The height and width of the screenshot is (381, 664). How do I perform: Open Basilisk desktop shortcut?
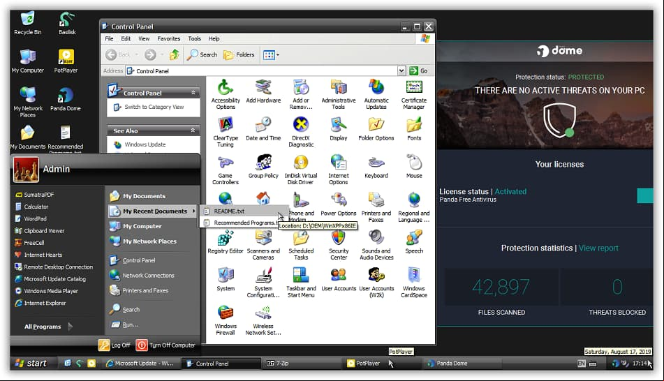[67, 24]
